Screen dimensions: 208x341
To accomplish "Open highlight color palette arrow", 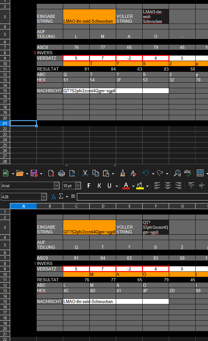I will 147,186.
